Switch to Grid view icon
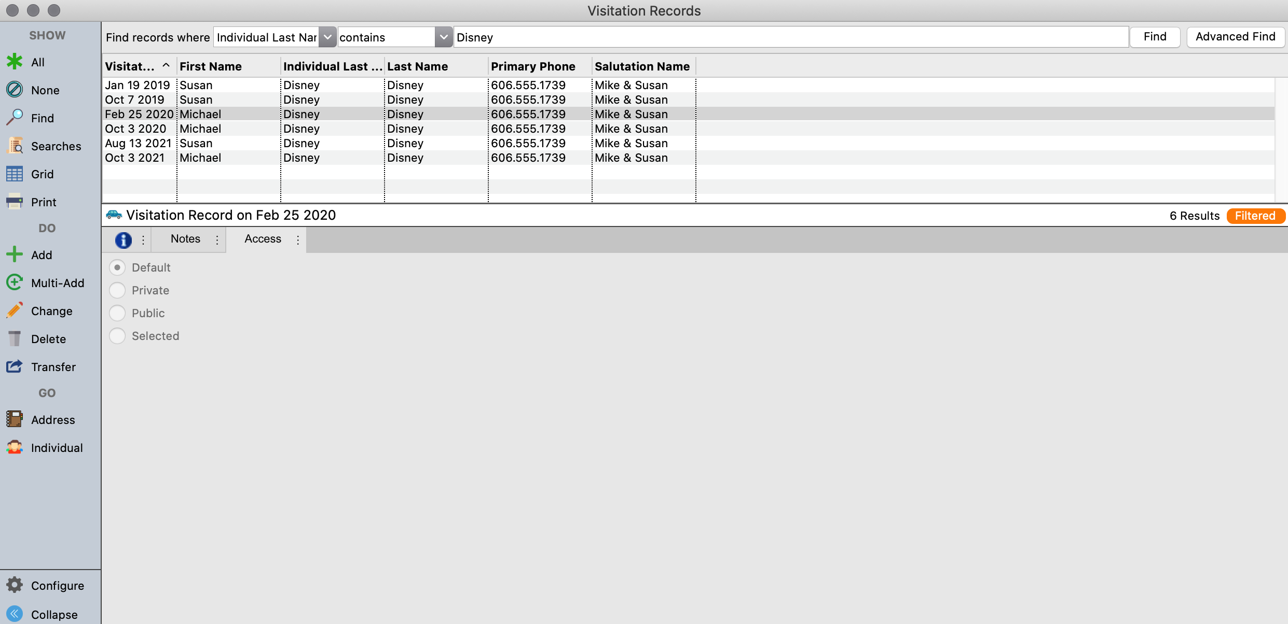The width and height of the screenshot is (1288, 624). tap(15, 174)
